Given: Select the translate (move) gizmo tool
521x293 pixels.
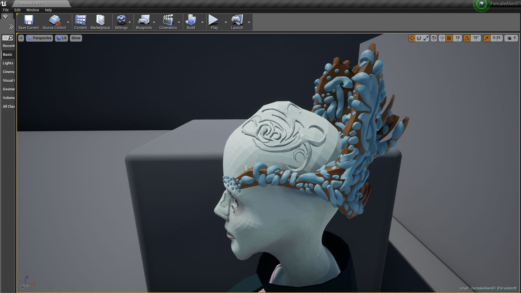Looking at the screenshot, I should click(412, 38).
